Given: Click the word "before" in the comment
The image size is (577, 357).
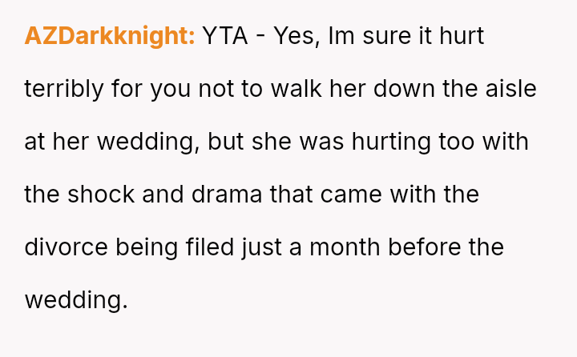Looking at the screenshot, I should click(x=432, y=247).
